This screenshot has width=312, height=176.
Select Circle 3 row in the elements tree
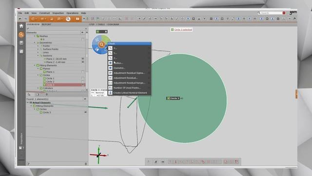pyautogui.click(x=56, y=85)
